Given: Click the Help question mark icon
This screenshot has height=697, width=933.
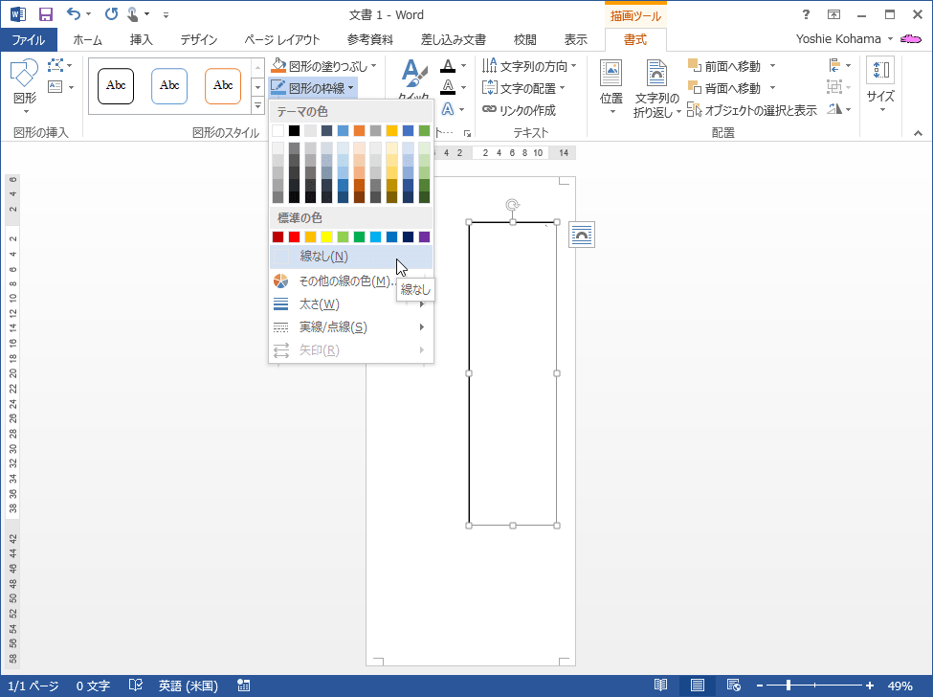Looking at the screenshot, I should tap(806, 15).
